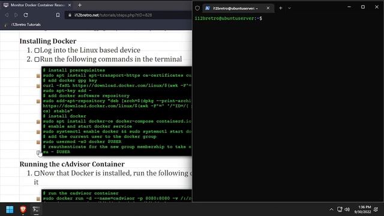Image resolution: width=384 pixels, height=216 pixels.
Task: Open Brave browser from taskbar
Action: (x=23, y=209)
